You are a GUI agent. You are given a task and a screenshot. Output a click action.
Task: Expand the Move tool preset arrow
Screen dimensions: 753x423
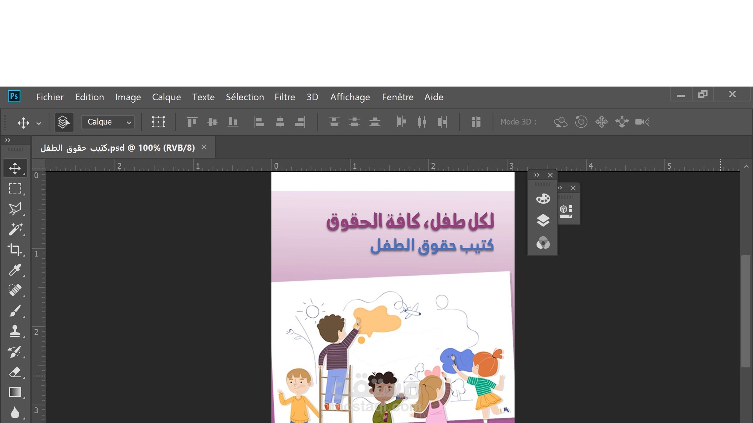pos(39,123)
